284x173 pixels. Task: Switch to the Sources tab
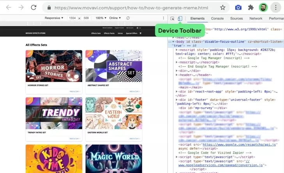tap(236, 18)
